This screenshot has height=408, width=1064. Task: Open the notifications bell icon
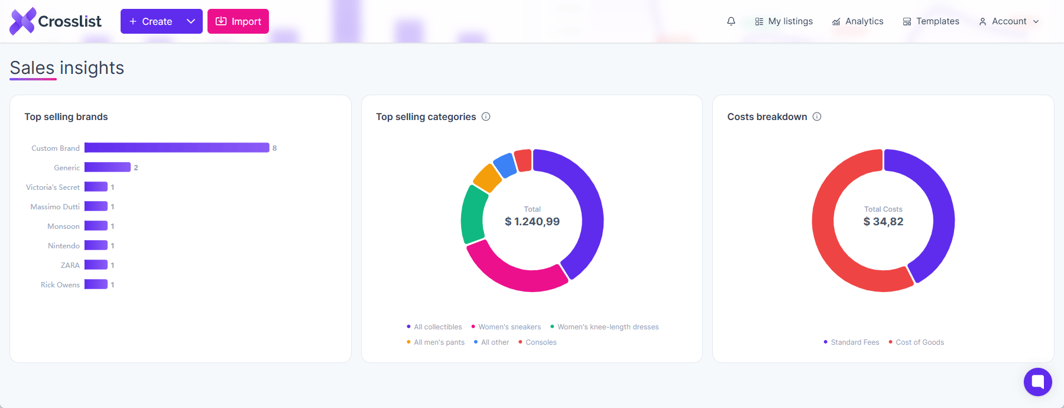coord(731,21)
